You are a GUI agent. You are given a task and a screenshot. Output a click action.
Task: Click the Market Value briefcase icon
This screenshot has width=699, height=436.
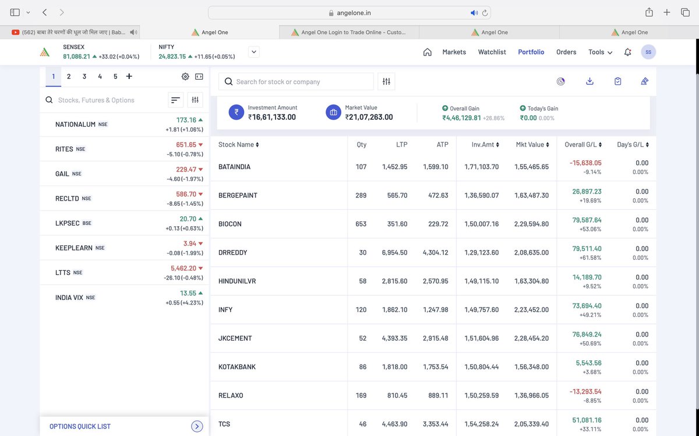coord(333,112)
